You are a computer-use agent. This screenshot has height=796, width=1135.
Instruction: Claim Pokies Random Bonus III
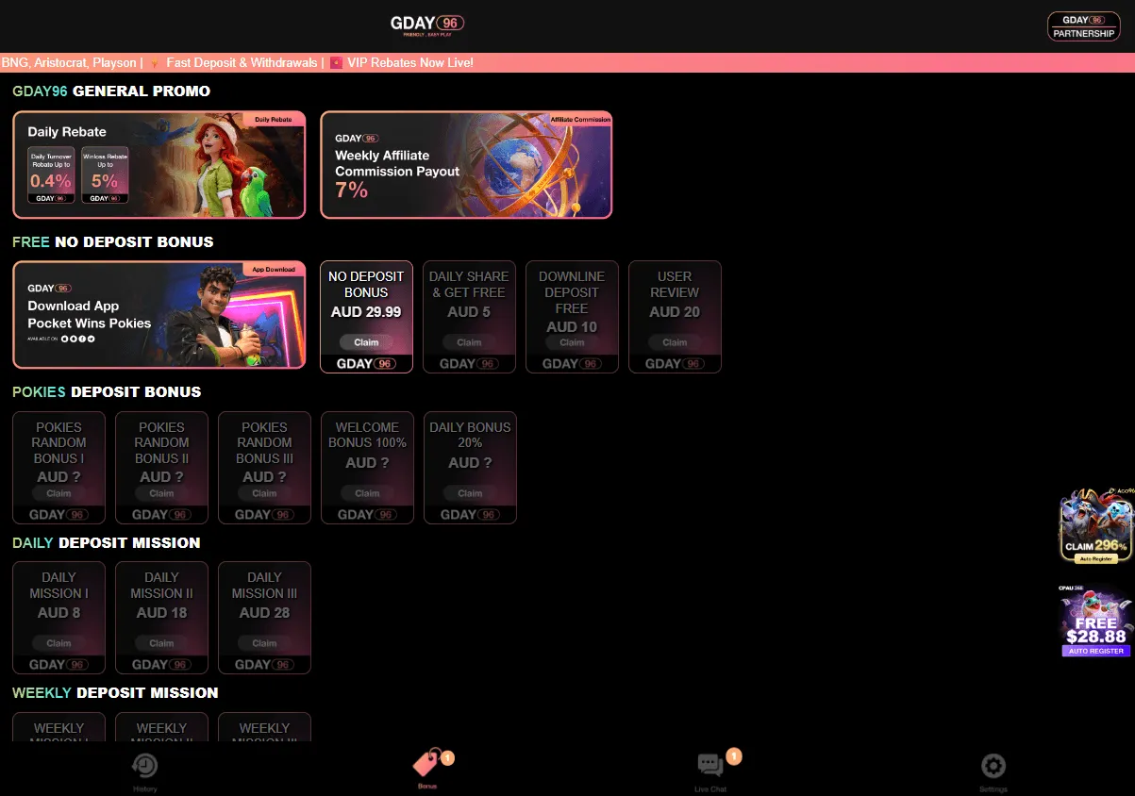(x=264, y=493)
